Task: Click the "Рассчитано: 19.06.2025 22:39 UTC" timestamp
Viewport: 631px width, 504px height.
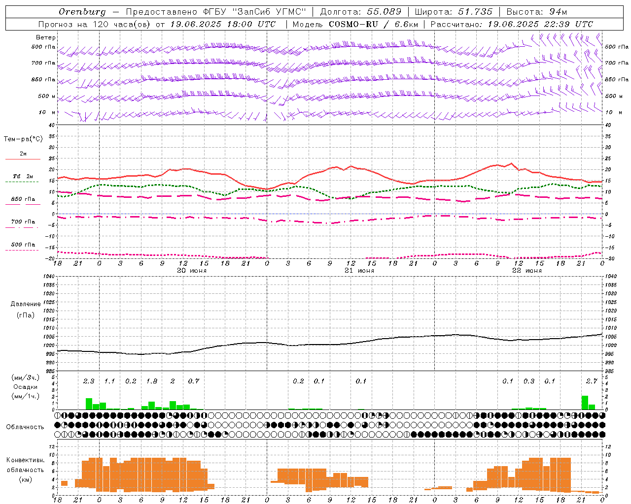Action: tap(512, 24)
